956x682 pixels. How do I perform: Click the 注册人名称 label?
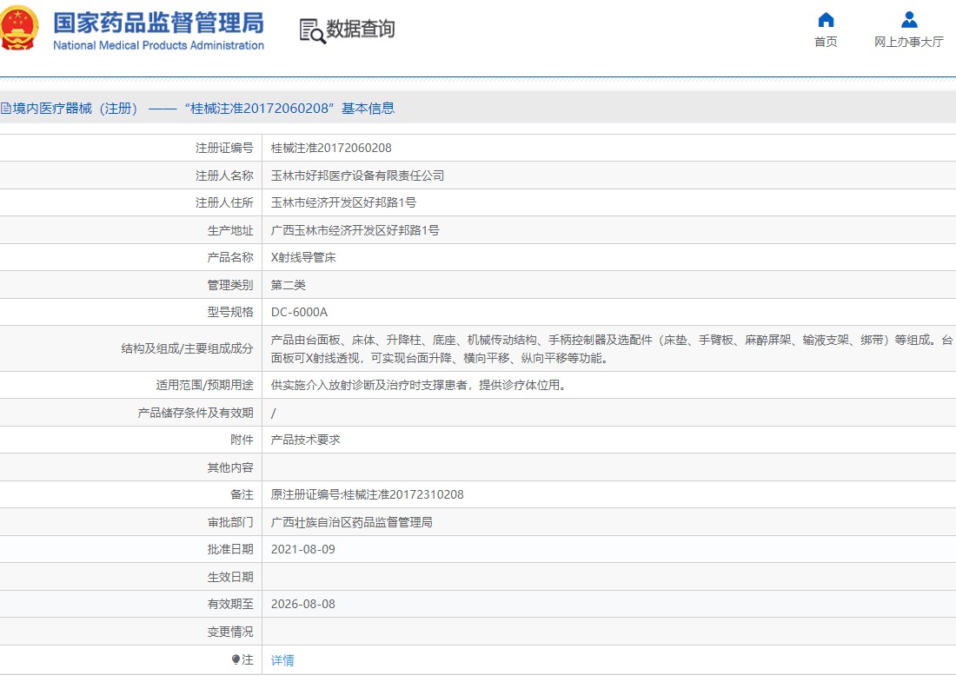click(x=224, y=175)
